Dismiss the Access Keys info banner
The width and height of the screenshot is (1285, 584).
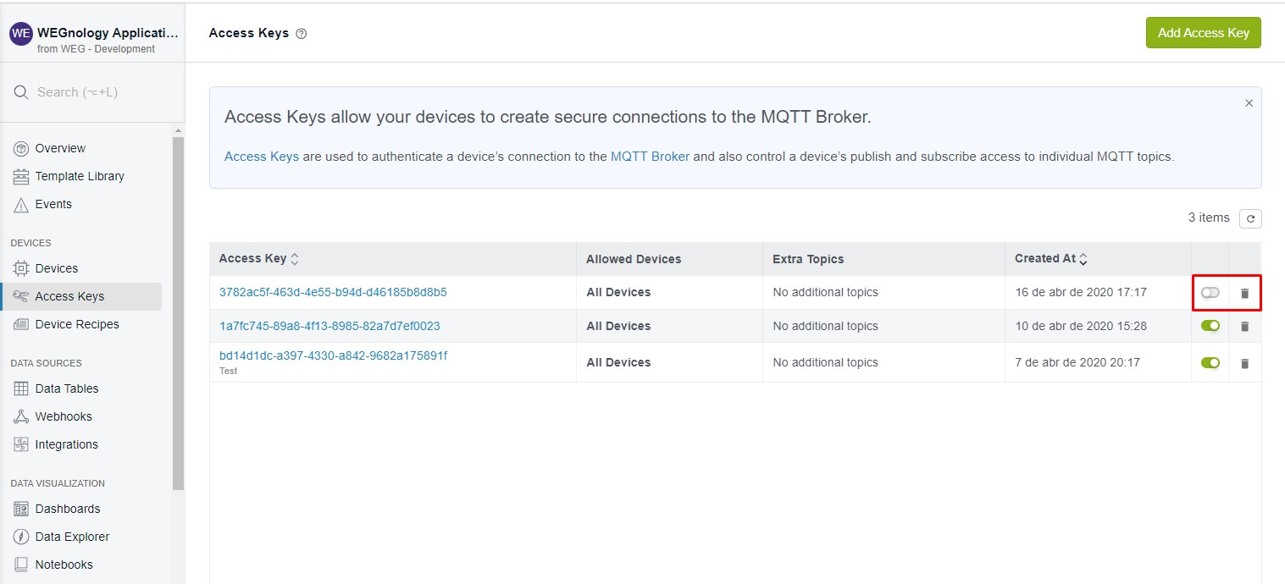pos(1249,103)
